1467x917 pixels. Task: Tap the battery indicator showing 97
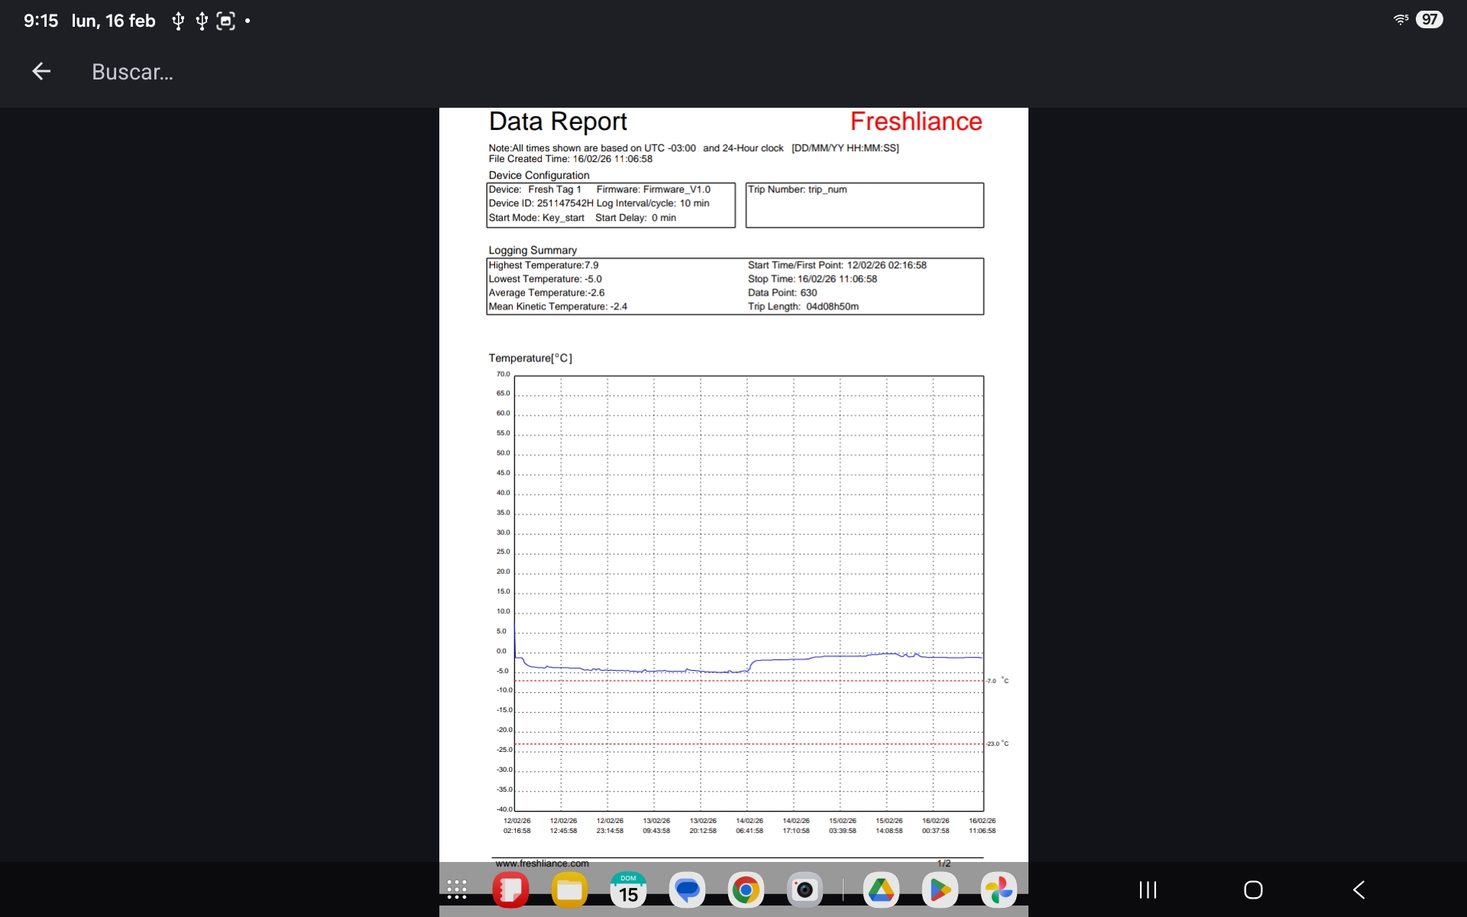click(x=1429, y=20)
